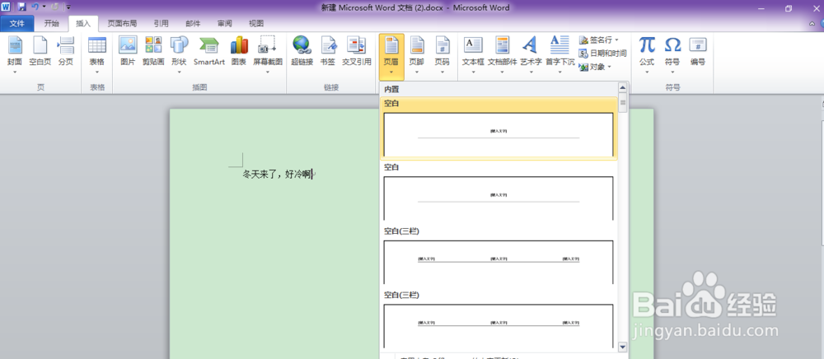This screenshot has width=824, height=359.
Task: Switch to the References (引用) tab
Action: pos(162,24)
